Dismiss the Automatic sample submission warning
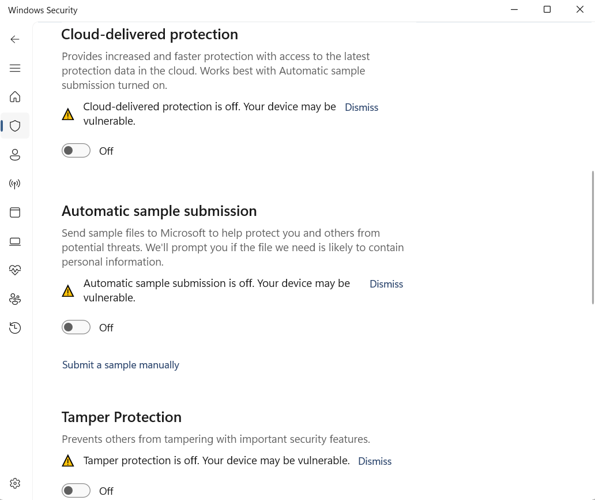This screenshot has height=500, width=595. (x=386, y=284)
